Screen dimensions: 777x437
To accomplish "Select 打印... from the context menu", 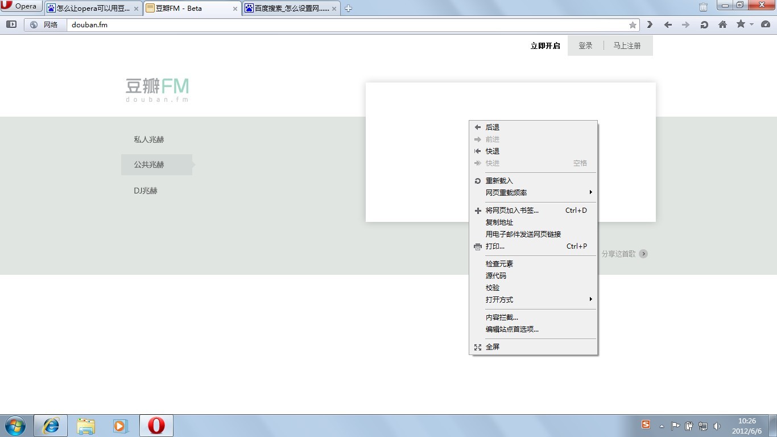I will click(533, 246).
